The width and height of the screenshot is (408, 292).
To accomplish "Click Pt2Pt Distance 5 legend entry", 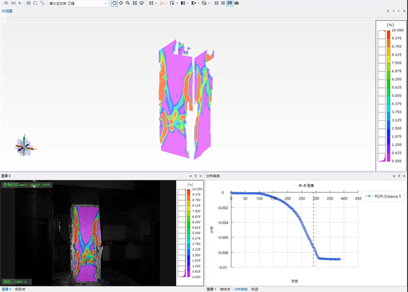I will 384,196.
